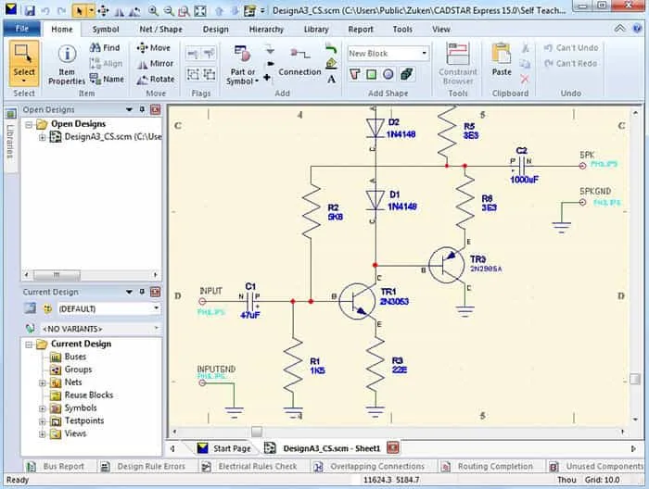Open the (DEFAULT) dropdown in Current Design
The width and height of the screenshot is (649, 489).
tap(154, 308)
